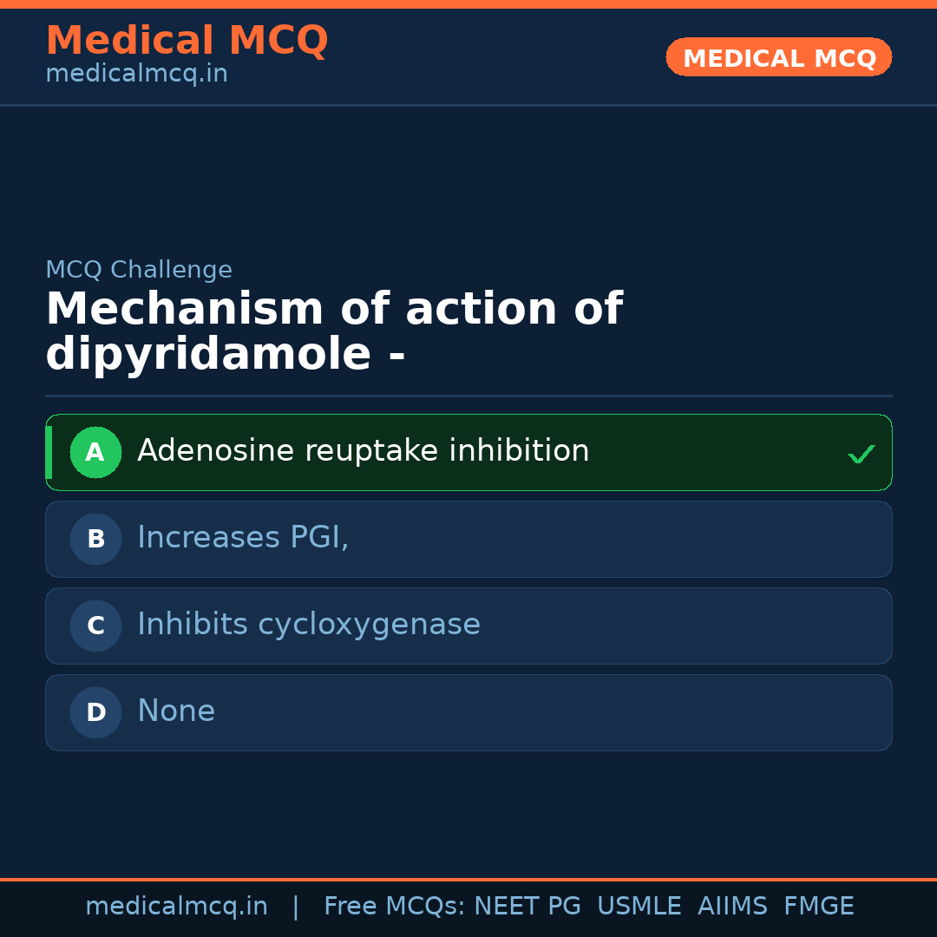
Task: Click the green checkmark on option A
Action: [x=861, y=454]
